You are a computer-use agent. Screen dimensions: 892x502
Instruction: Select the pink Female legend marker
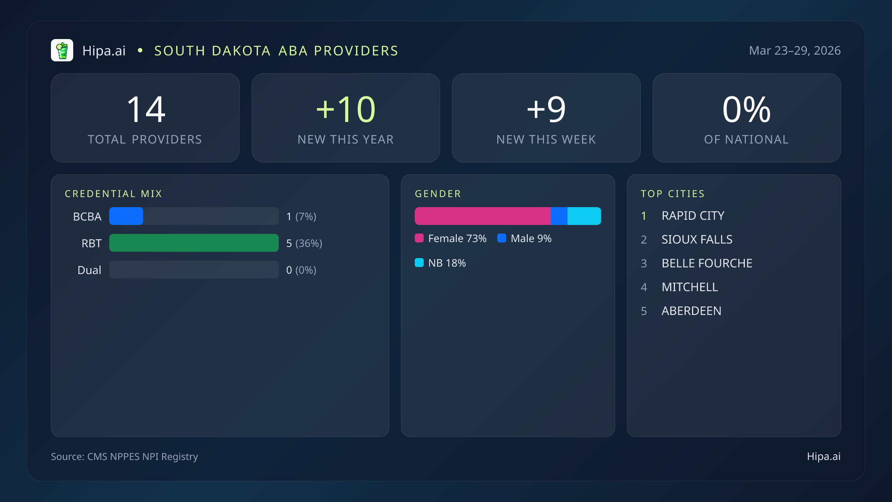[419, 238]
